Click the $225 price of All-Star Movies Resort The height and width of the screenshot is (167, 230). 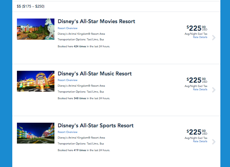pos(196,28)
